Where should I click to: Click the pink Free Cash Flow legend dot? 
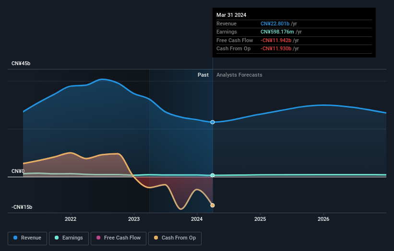[x=98, y=238]
